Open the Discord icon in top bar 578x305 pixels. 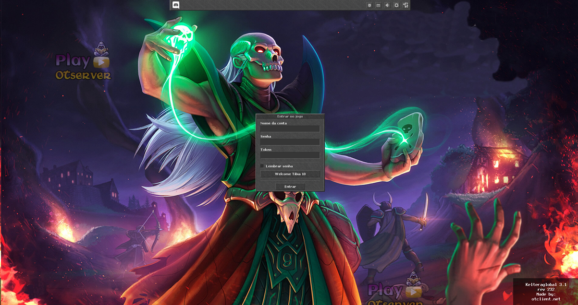(x=176, y=5)
